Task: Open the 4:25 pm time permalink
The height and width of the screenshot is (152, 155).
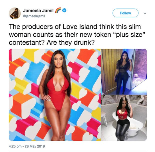Action: (x=15, y=146)
